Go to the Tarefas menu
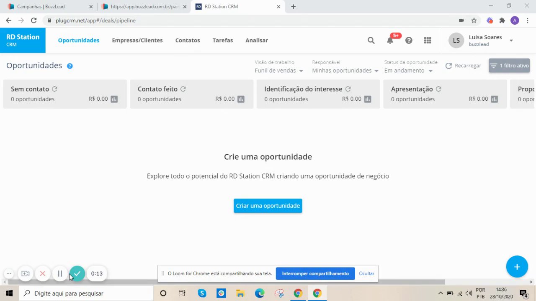 coord(223,40)
